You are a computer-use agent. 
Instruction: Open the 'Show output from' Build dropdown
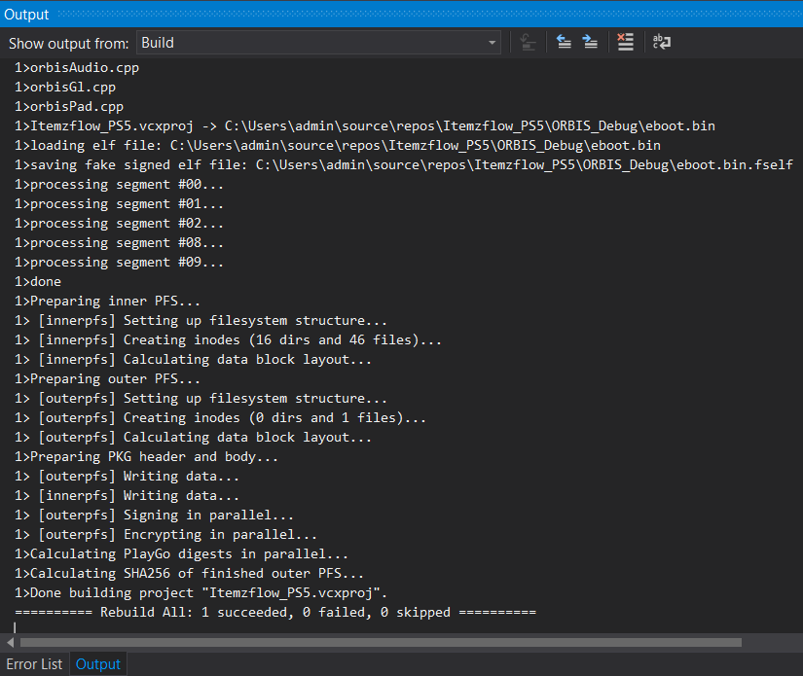[x=318, y=43]
